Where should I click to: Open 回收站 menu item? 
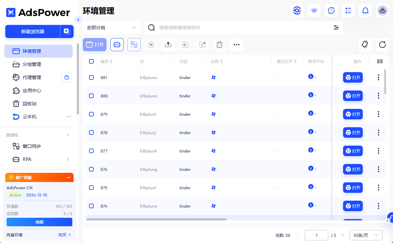click(38, 104)
